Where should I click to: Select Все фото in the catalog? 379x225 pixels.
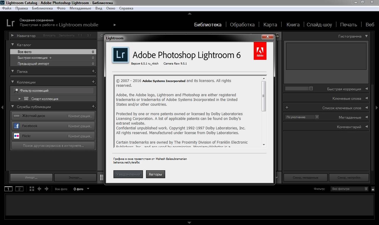click(53, 52)
